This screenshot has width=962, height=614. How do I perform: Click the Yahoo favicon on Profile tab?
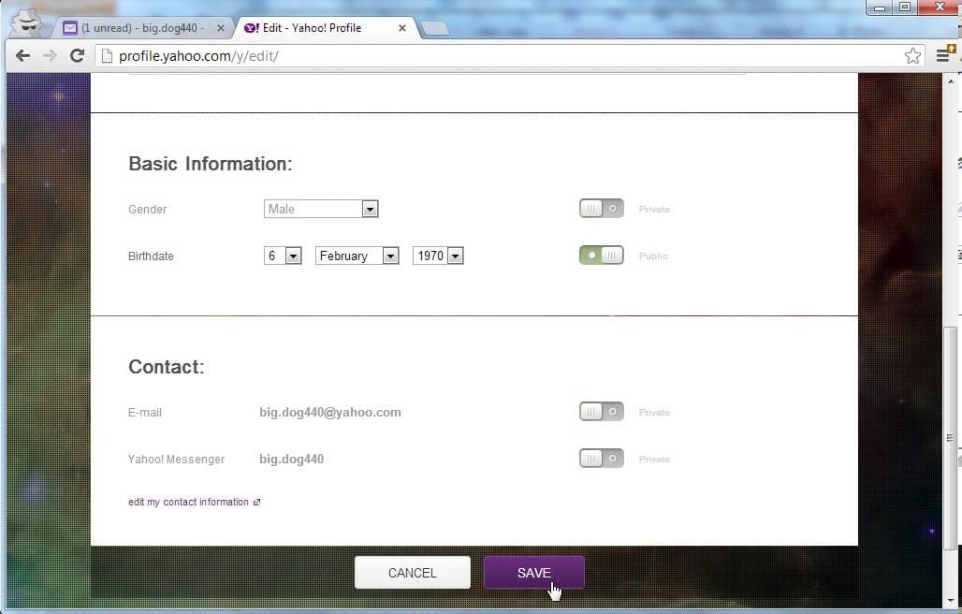251,27
